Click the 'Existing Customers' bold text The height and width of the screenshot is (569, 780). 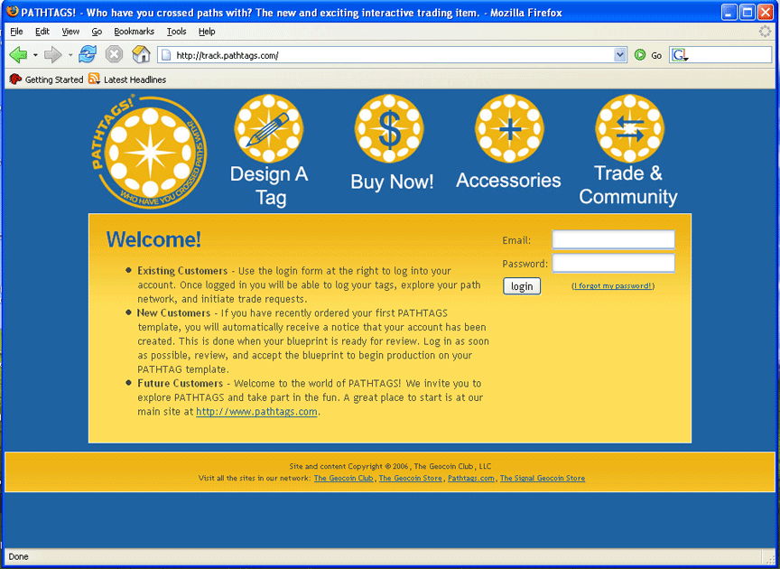[182, 271]
